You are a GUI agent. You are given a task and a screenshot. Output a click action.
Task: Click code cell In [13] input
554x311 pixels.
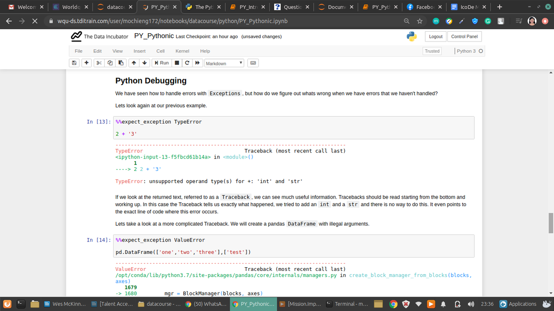294,128
